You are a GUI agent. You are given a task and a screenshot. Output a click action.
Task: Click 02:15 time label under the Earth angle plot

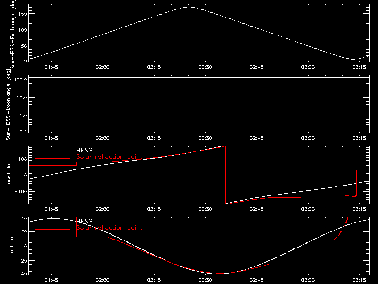click(x=154, y=67)
